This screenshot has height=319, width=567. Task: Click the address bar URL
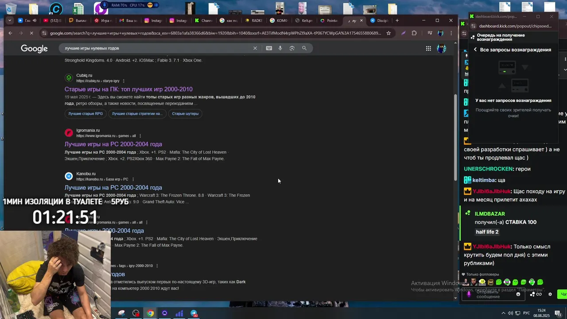click(215, 33)
